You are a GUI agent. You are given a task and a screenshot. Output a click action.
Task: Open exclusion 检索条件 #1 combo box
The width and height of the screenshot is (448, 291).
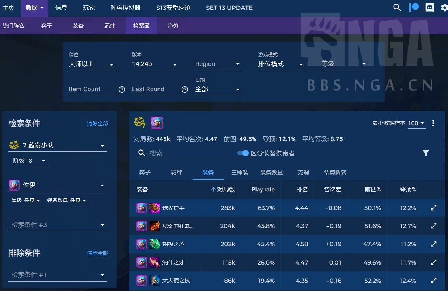pyautogui.click(x=58, y=275)
